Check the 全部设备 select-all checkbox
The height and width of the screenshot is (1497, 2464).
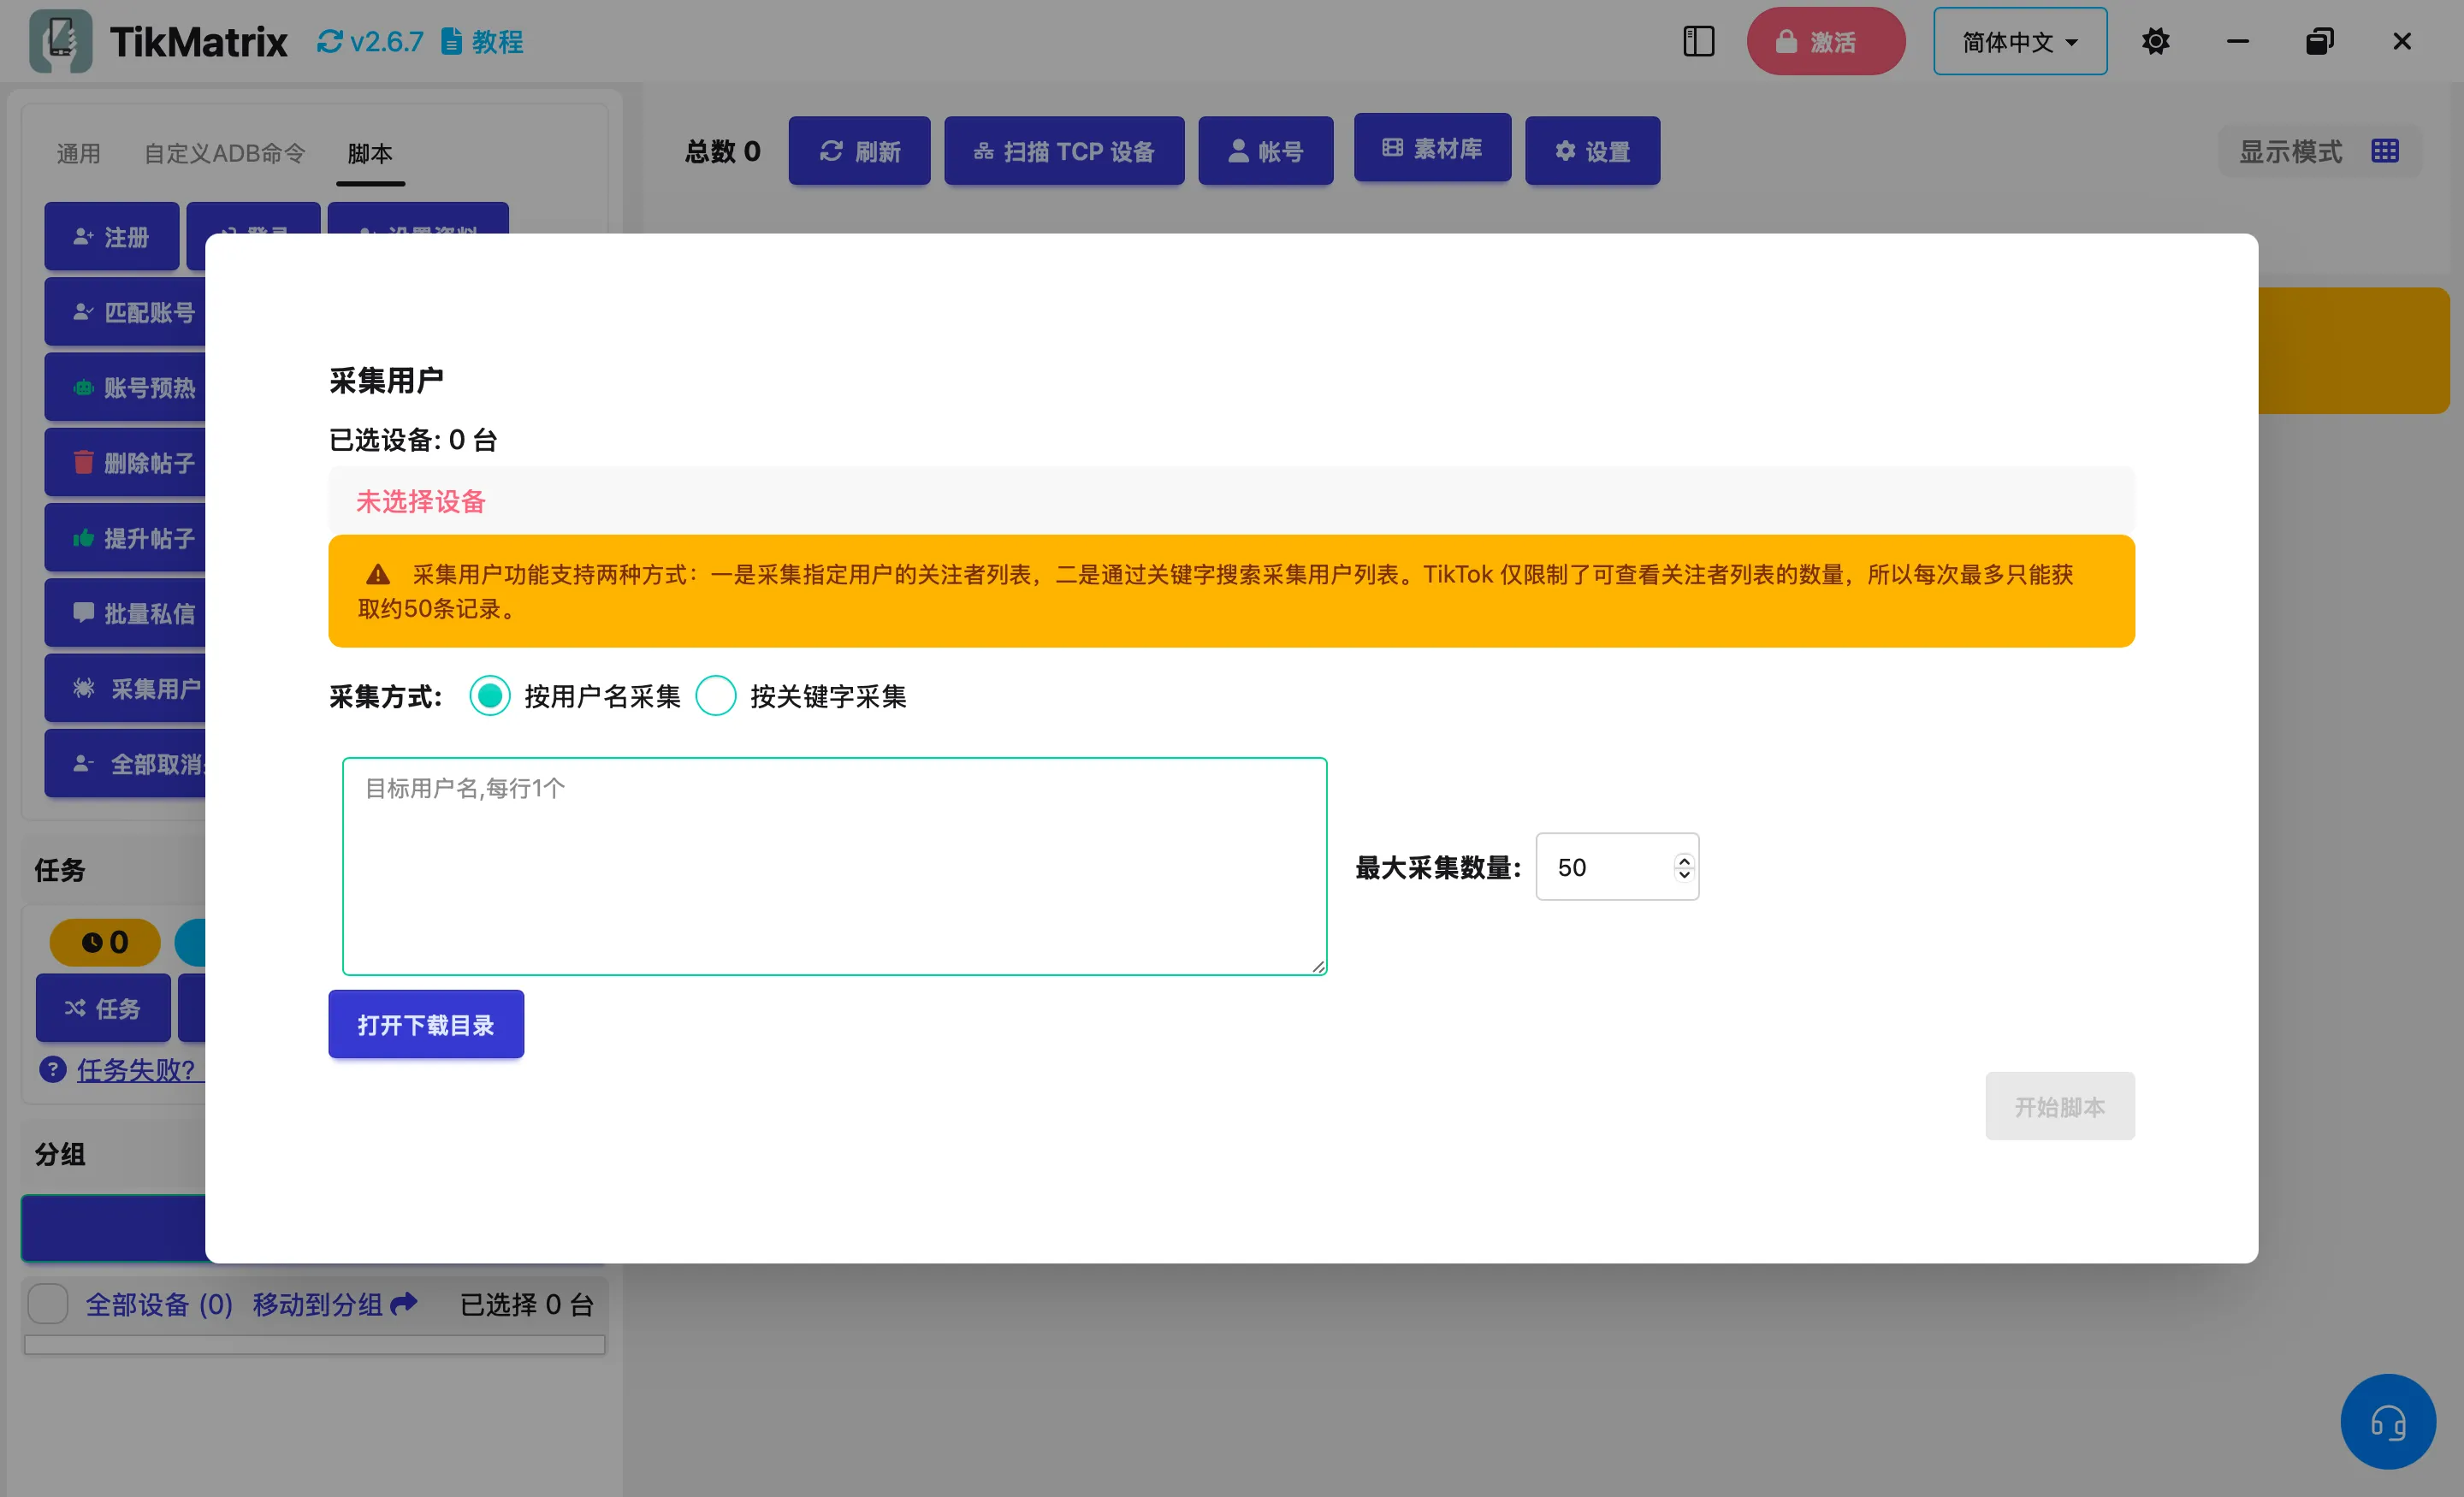click(47, 1304)
